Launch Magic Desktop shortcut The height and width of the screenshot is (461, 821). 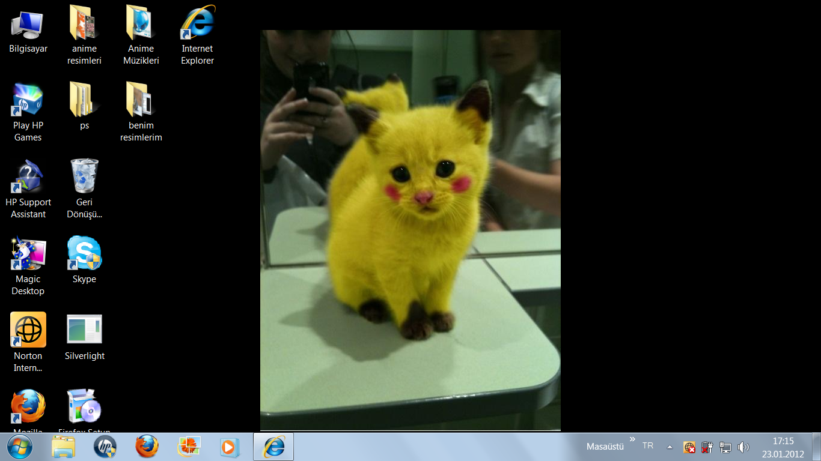(x=28, y=266)
